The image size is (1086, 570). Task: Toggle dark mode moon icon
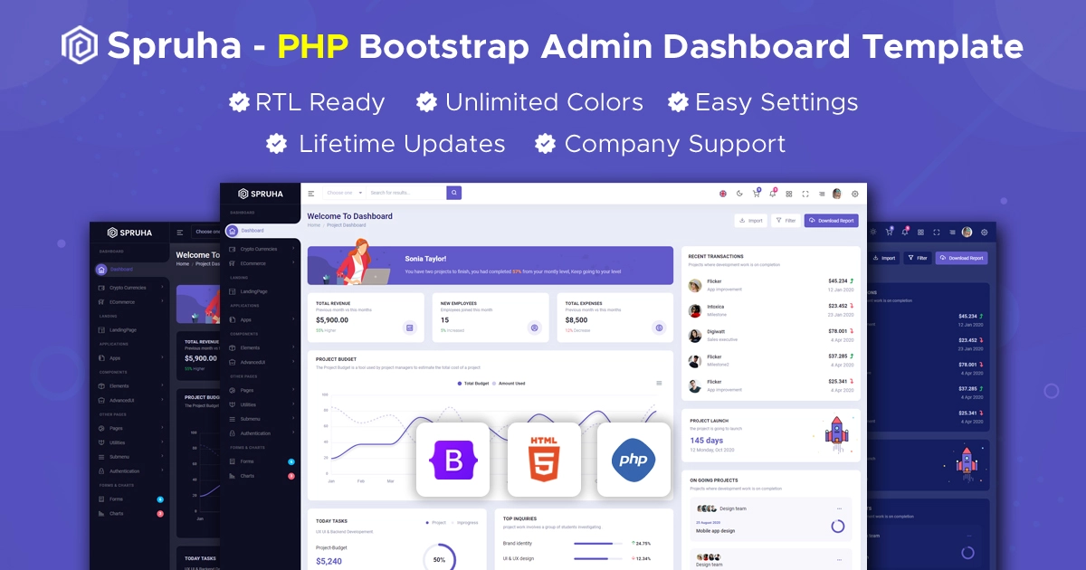pyautogui.click(x=740, y=194)
